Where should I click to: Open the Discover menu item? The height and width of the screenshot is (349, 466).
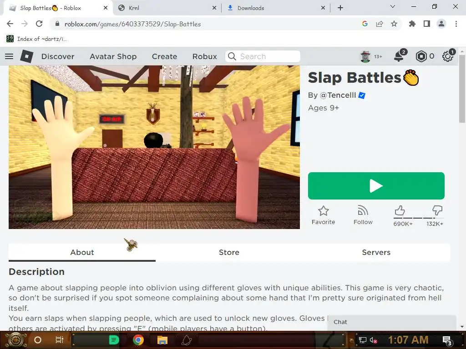click(58, 56)
